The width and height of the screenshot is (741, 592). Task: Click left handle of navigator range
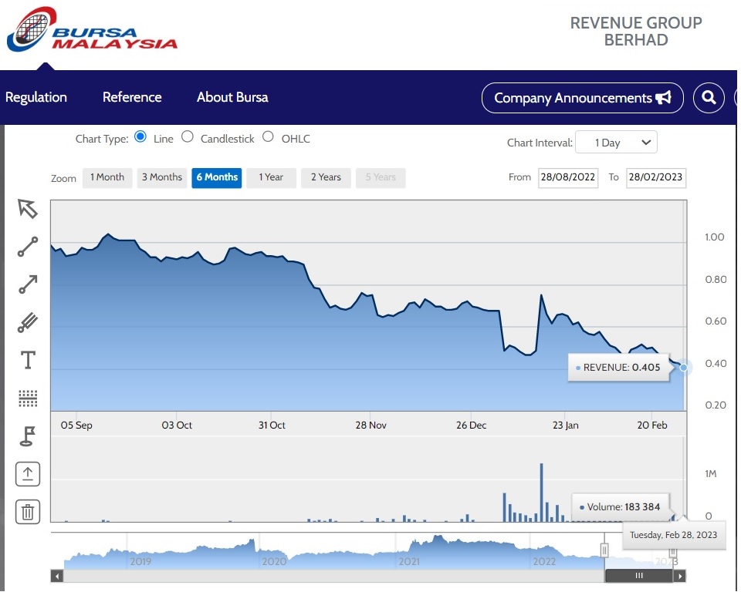(x=604, y=550)
